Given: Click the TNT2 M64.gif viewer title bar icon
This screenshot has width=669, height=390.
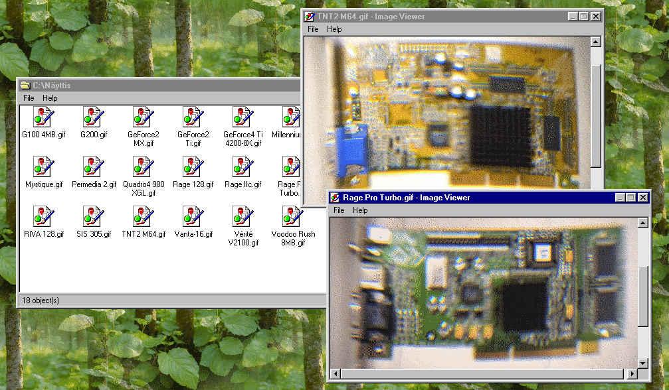Looking at the screenshot, I should (310, 17).
